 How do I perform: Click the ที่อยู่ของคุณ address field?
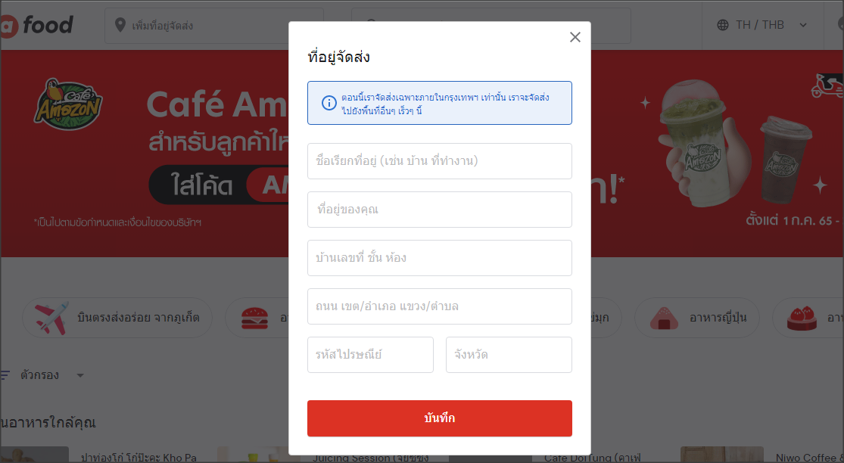coord(440,210)
